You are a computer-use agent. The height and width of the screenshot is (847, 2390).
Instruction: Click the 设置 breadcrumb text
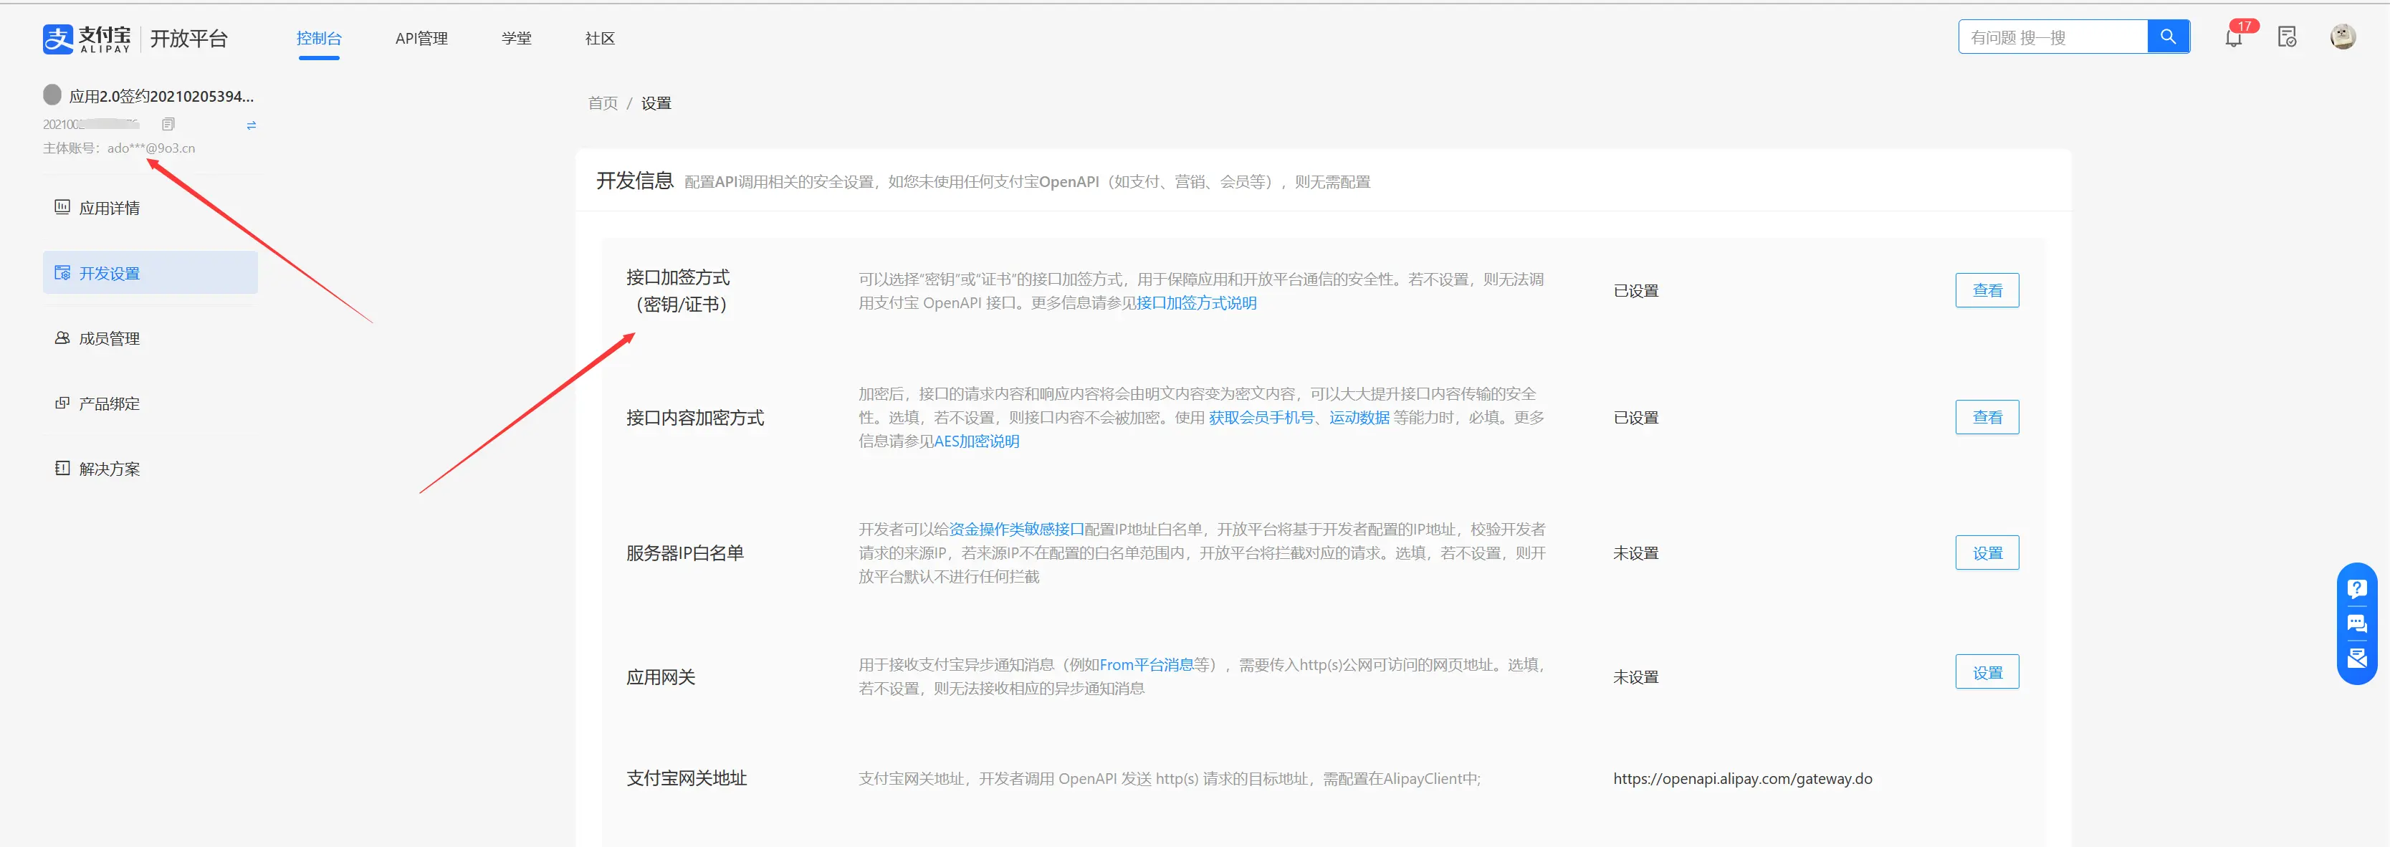656,103
